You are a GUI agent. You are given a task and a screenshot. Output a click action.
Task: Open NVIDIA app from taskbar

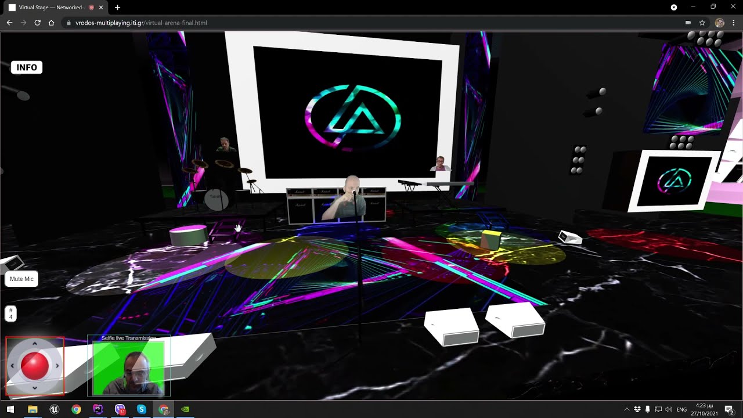(x=185, y=409)
